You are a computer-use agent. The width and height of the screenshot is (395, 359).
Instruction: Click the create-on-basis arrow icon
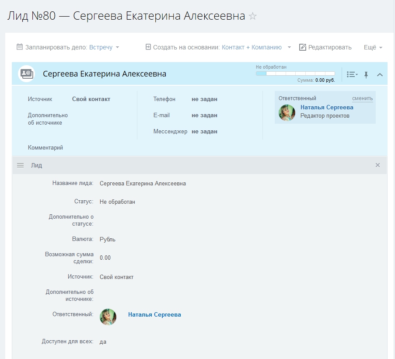[148, 47]
